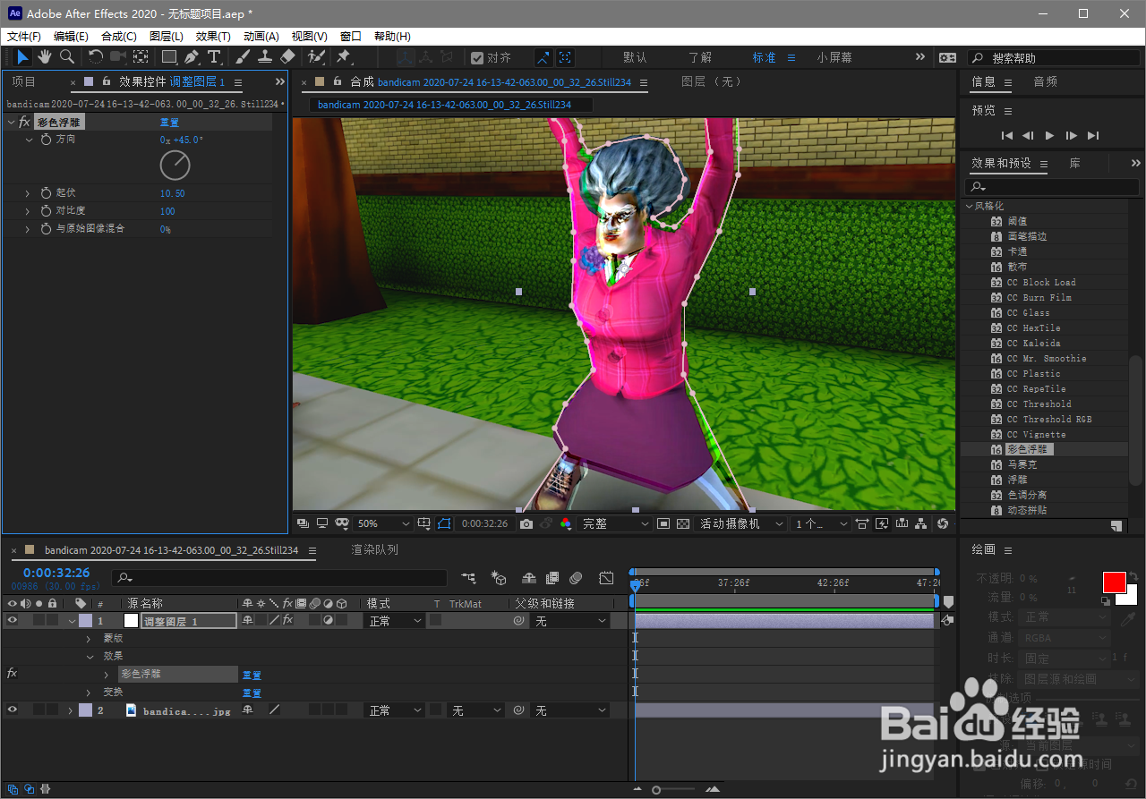
Task: Select the Hand tool
Action: 45,57
